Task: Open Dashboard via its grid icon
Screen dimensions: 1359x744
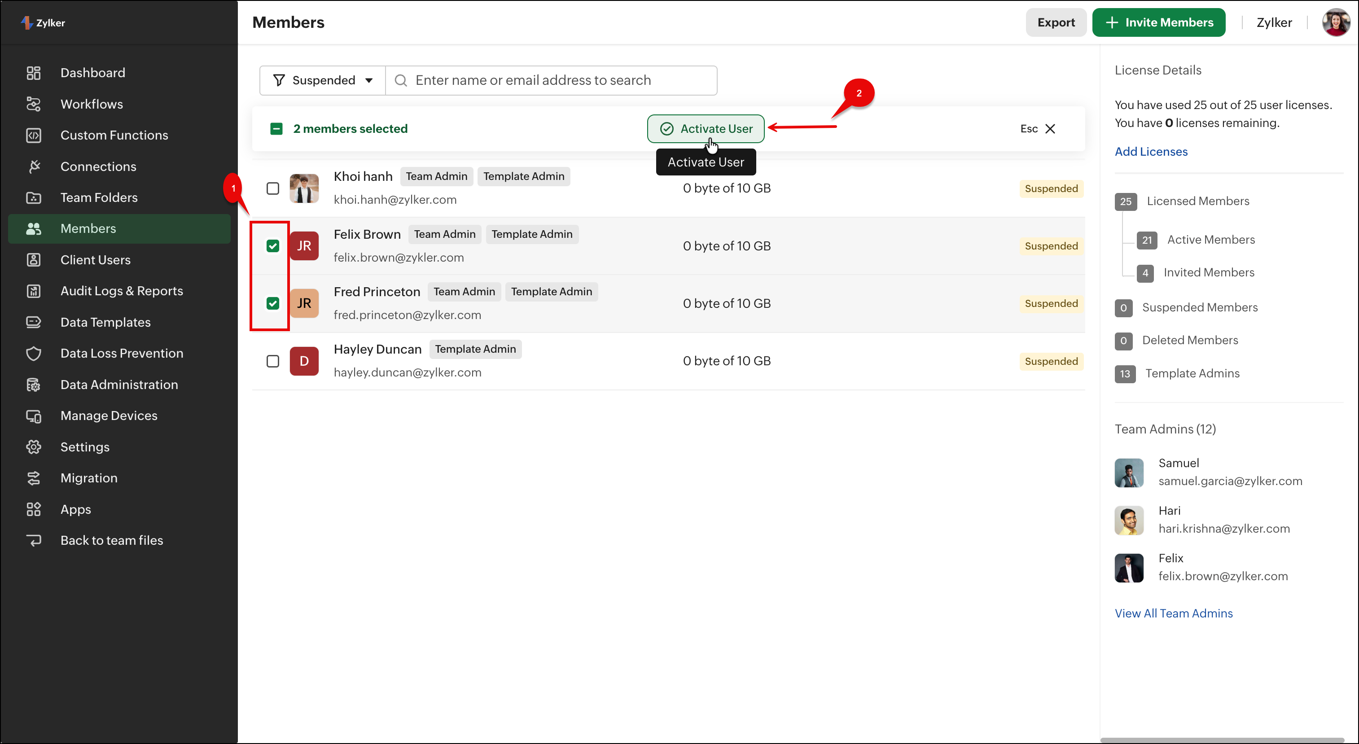Action: pyautogui.click(x=34, y=73)
